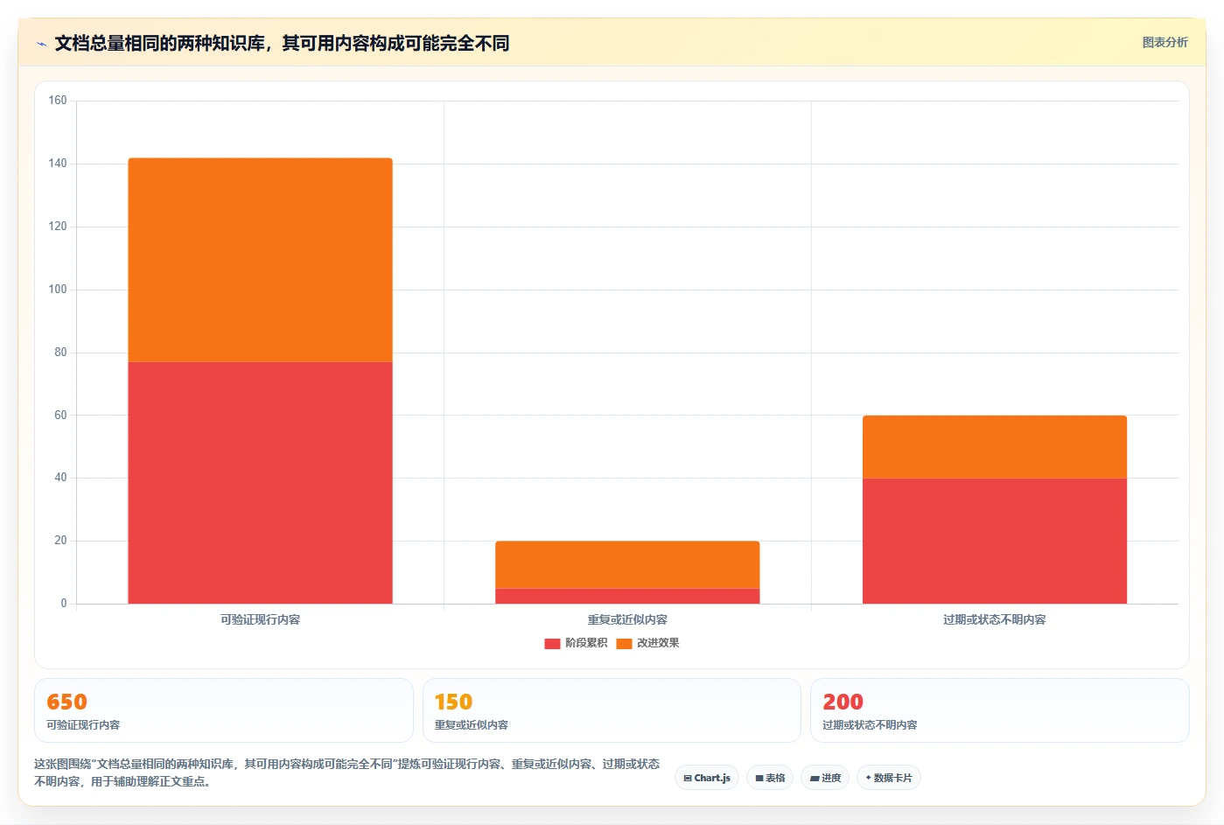Open the 200 过期或状态不明内容 data card
This screenshot has height=825, width=1224.
[x=1000, y=710]
